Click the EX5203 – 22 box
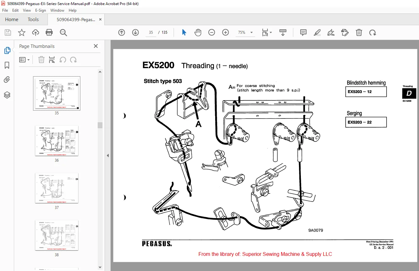 click(x=366, y=122)
